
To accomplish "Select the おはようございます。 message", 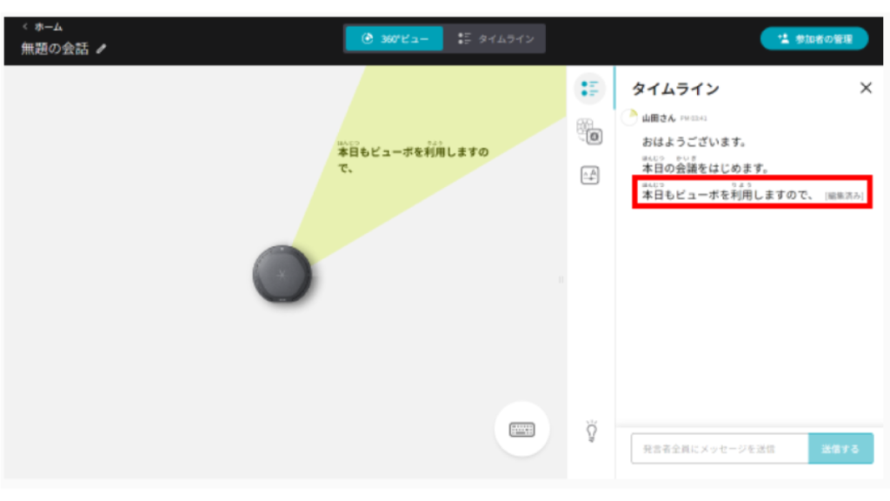I will point(694,141).
